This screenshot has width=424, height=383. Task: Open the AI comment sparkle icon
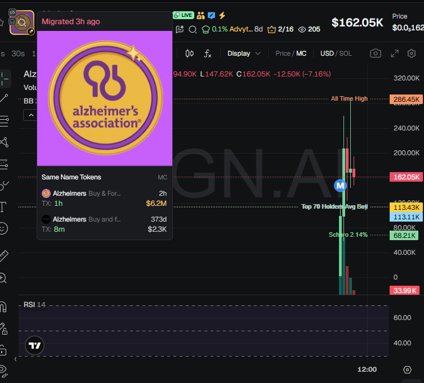click(x=180, y=29)
